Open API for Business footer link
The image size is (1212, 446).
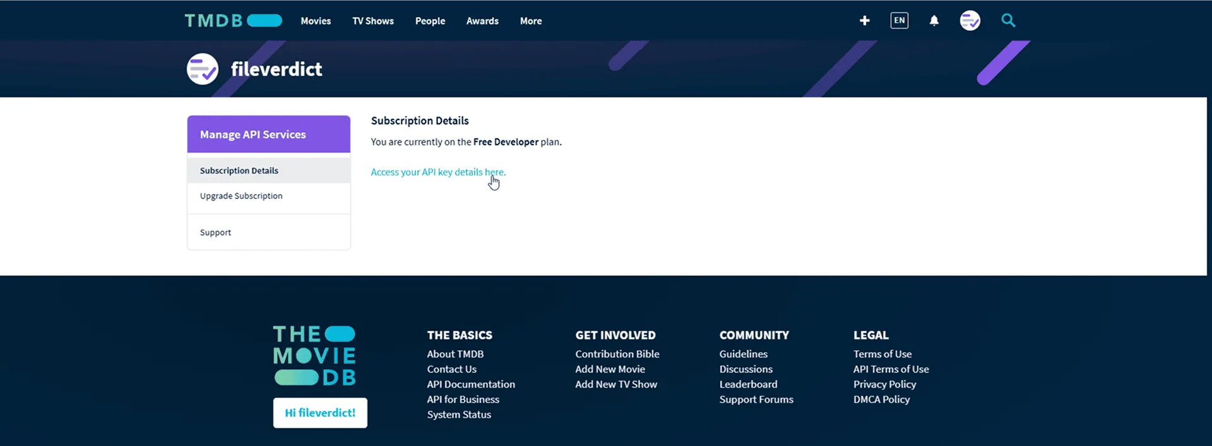pyautogui.click(x=463, y=399)
